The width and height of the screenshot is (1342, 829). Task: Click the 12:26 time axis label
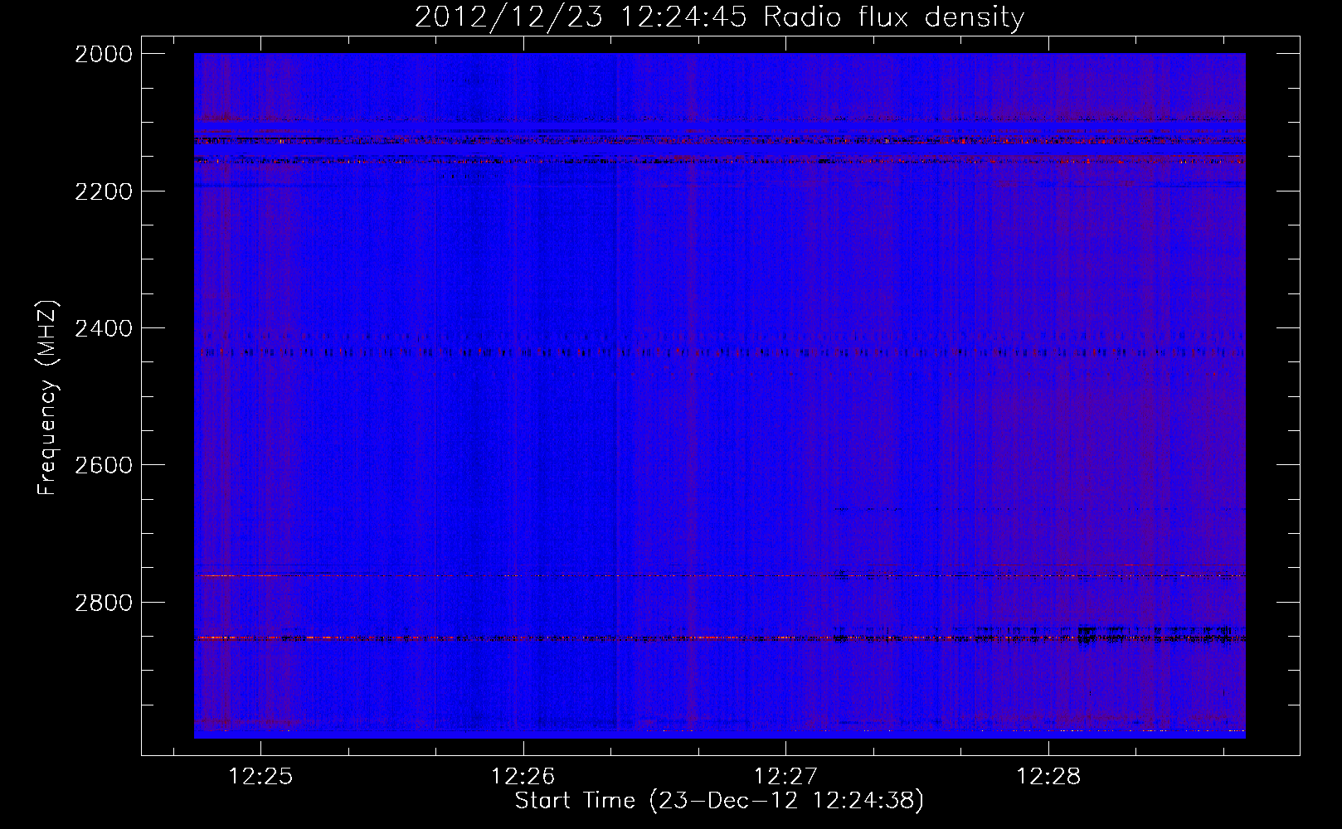pyautogui.click(x=523, y=777)
